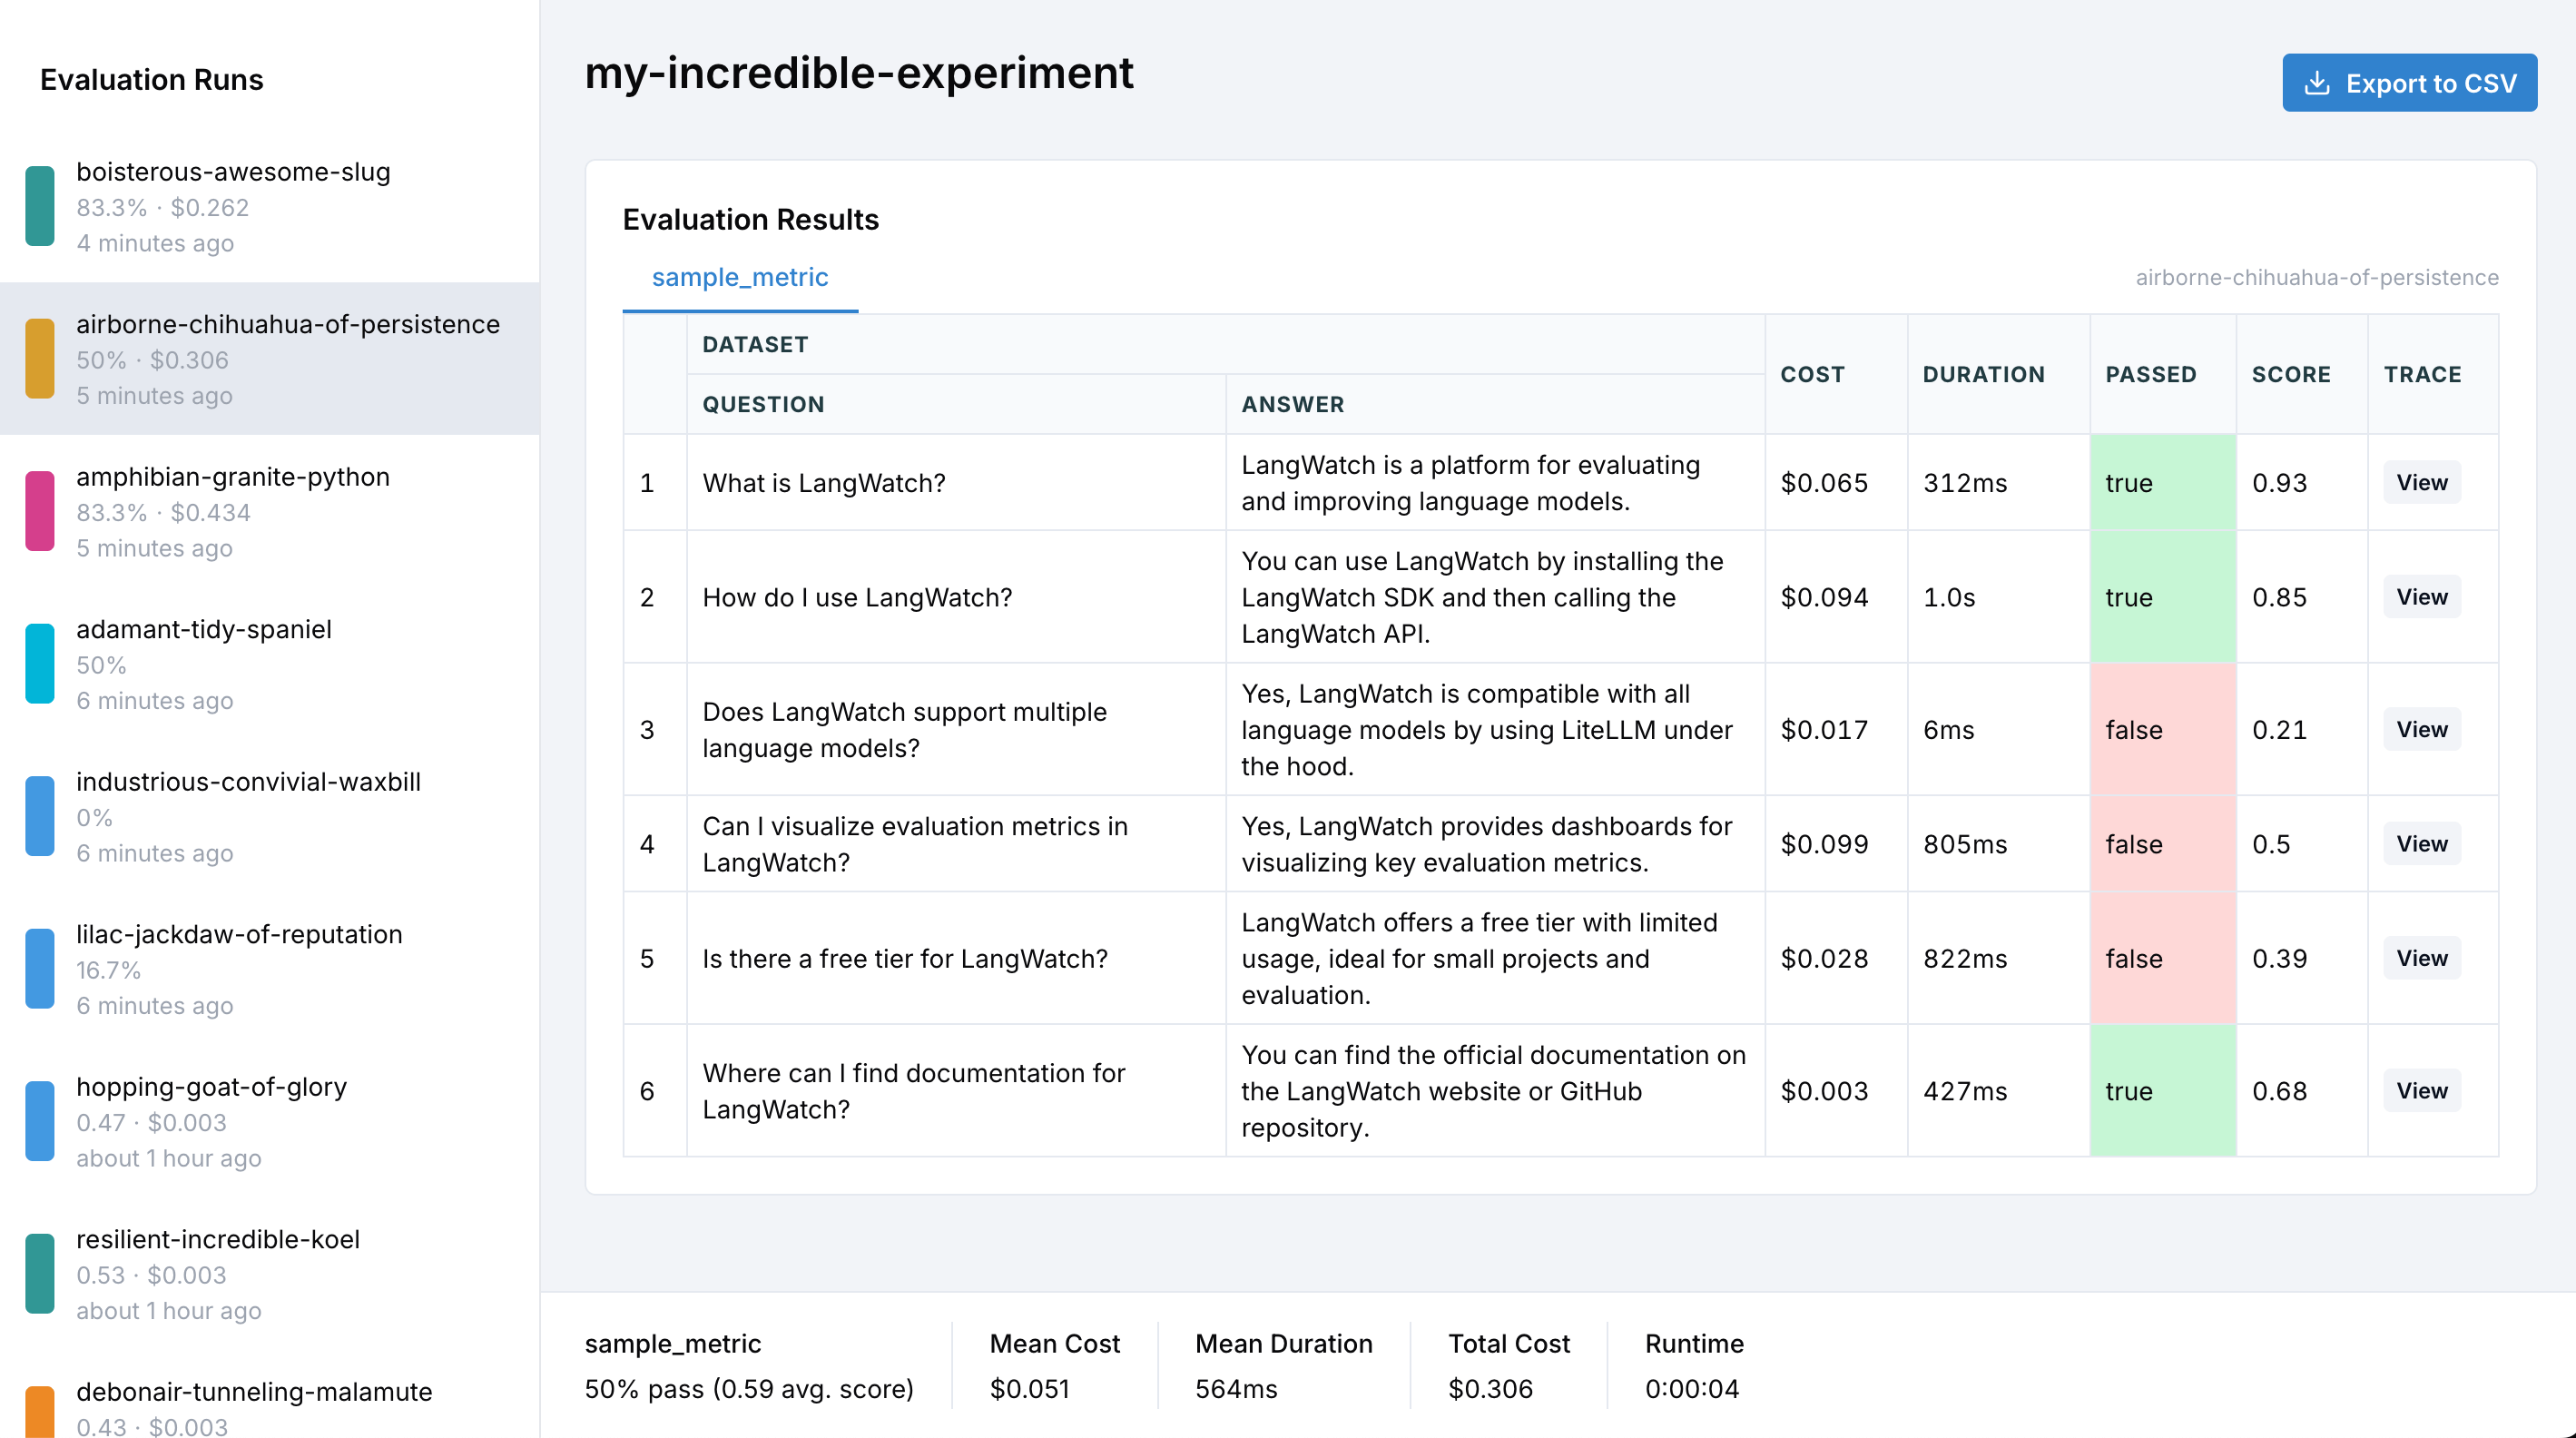Click the red 'false' cell in row 3

[x=2163, y=730]
